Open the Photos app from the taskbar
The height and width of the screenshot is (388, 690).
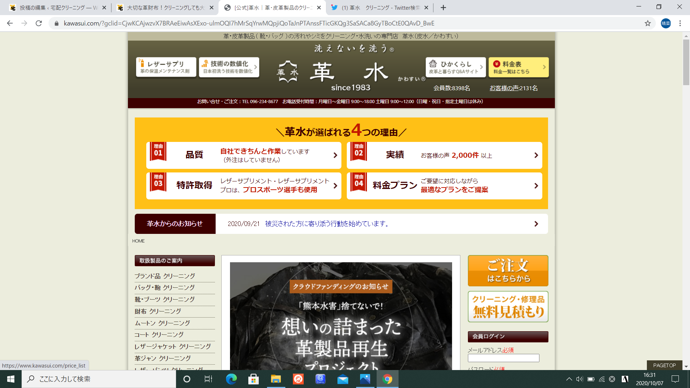pyautogui.click(x=365, y=379)
